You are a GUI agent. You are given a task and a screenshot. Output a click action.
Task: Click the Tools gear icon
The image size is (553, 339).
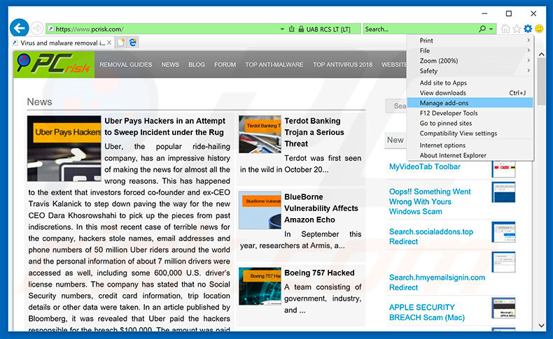[x=528, y=29]
